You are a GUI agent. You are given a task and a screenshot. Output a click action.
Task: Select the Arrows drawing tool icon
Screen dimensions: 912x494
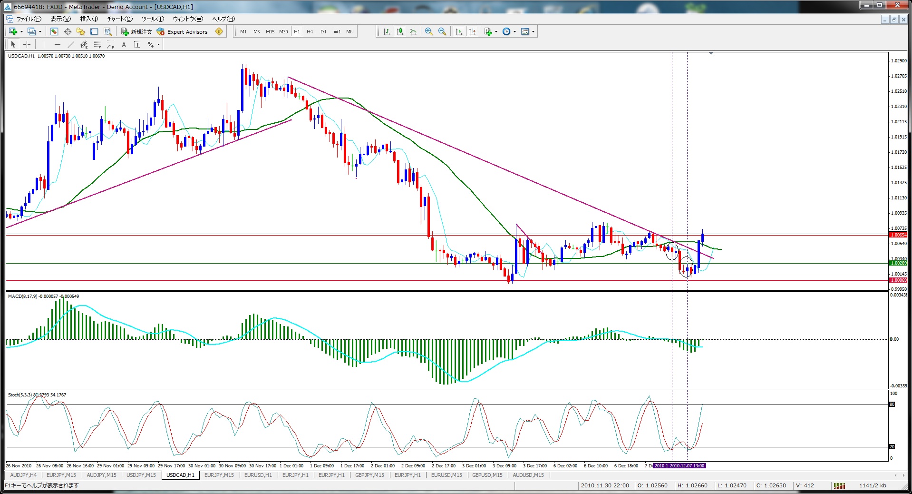point(151,45)
